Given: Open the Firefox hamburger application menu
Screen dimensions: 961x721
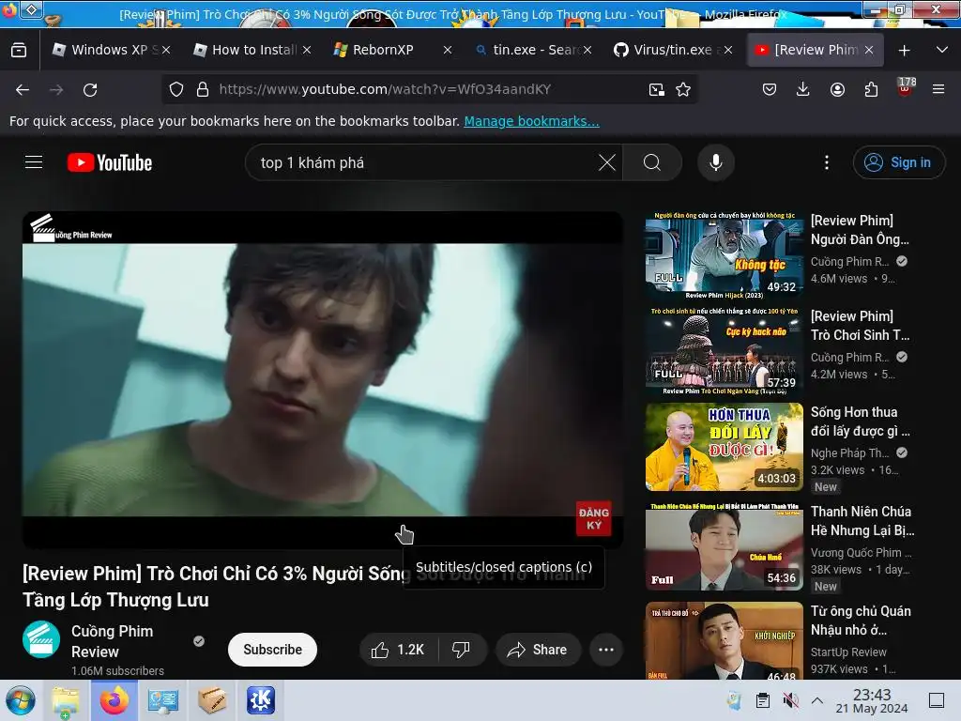Looking at the screenshot, I should 938,89.
